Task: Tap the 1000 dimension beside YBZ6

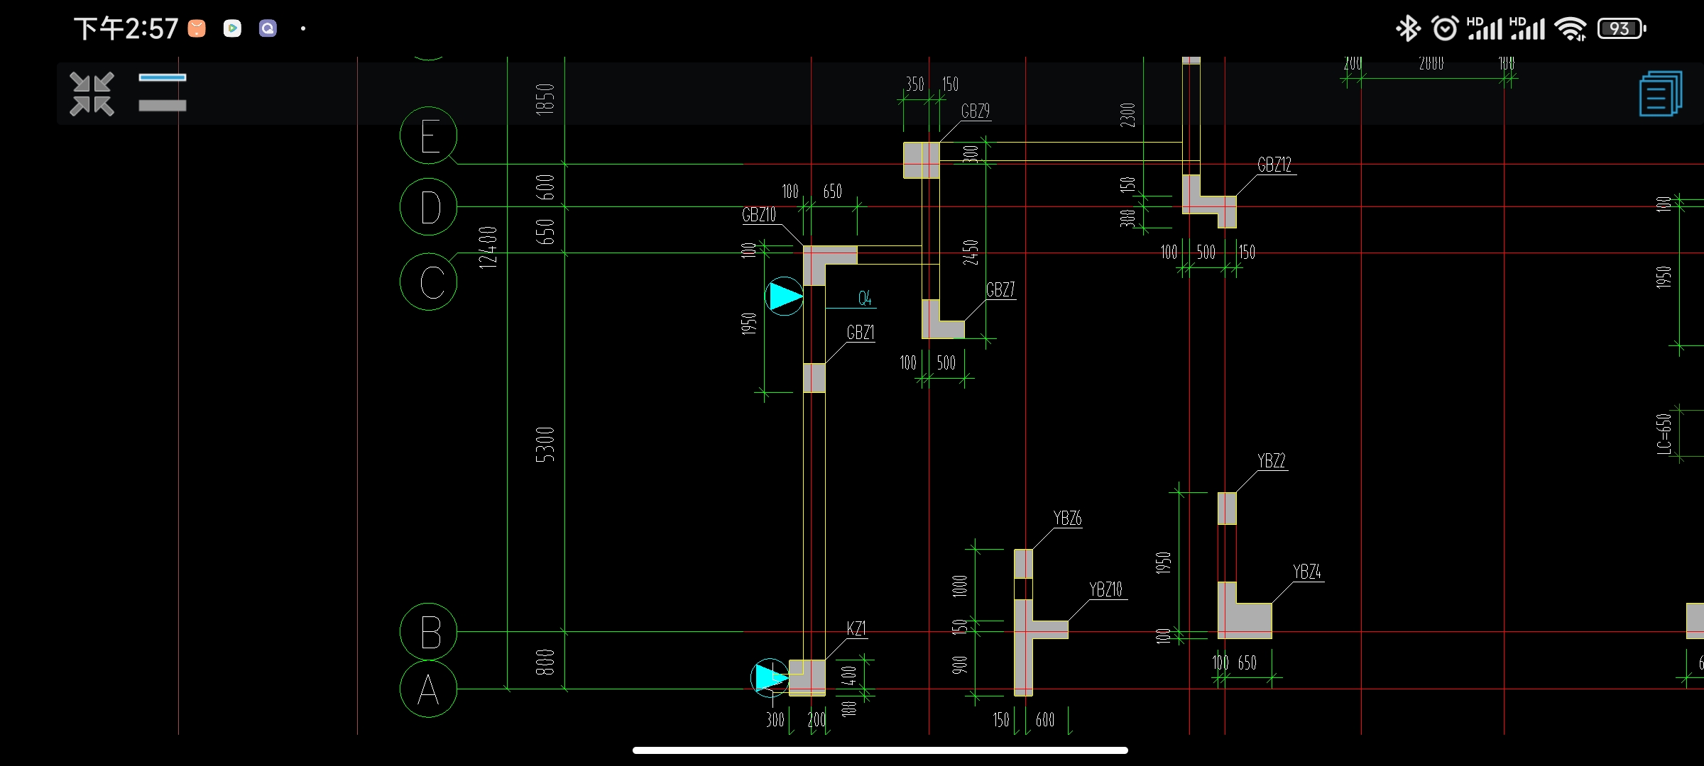Action: click(959, 587)
